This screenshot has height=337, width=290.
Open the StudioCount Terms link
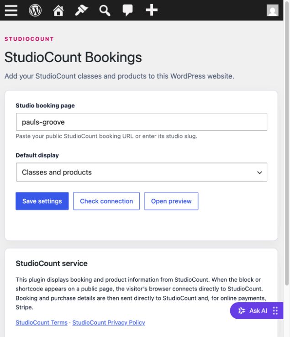coord(42,322)
